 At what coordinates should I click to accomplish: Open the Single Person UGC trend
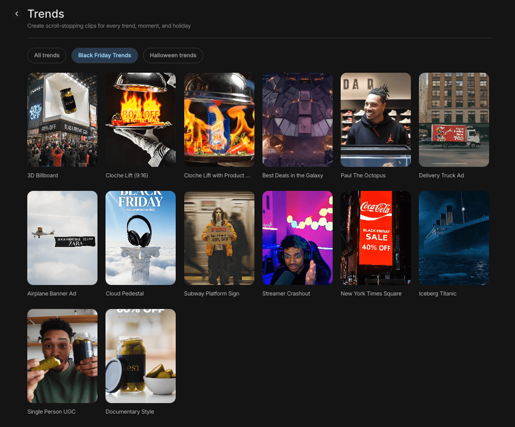[62, 356]
